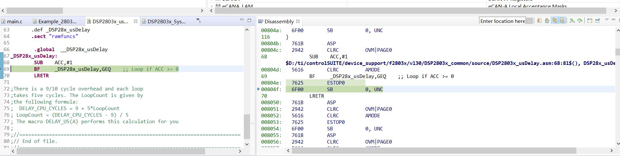Click assembly file icon on DSP2803x_us tab
Image resolution: width=620 pixels, height=156 pixels.
pyautogui.click(x=89, y=22)
